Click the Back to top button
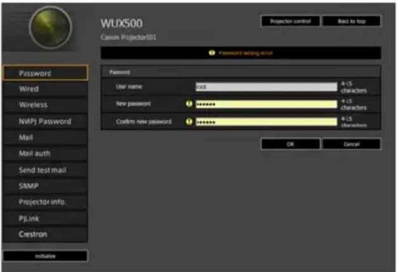 351,22
